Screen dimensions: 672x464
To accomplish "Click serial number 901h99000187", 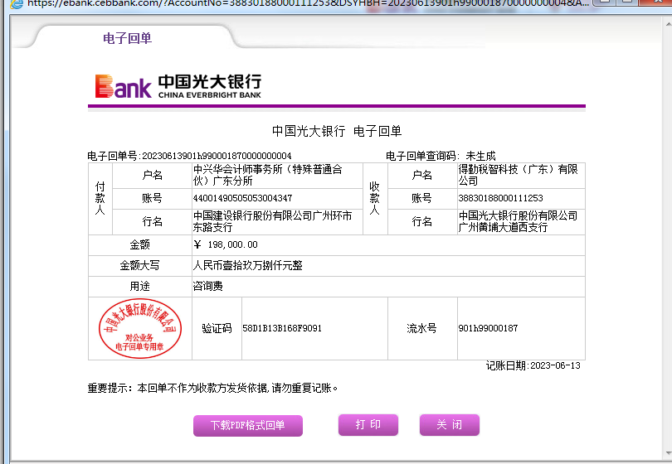I will pyautogui.click(x=488, y=328).
